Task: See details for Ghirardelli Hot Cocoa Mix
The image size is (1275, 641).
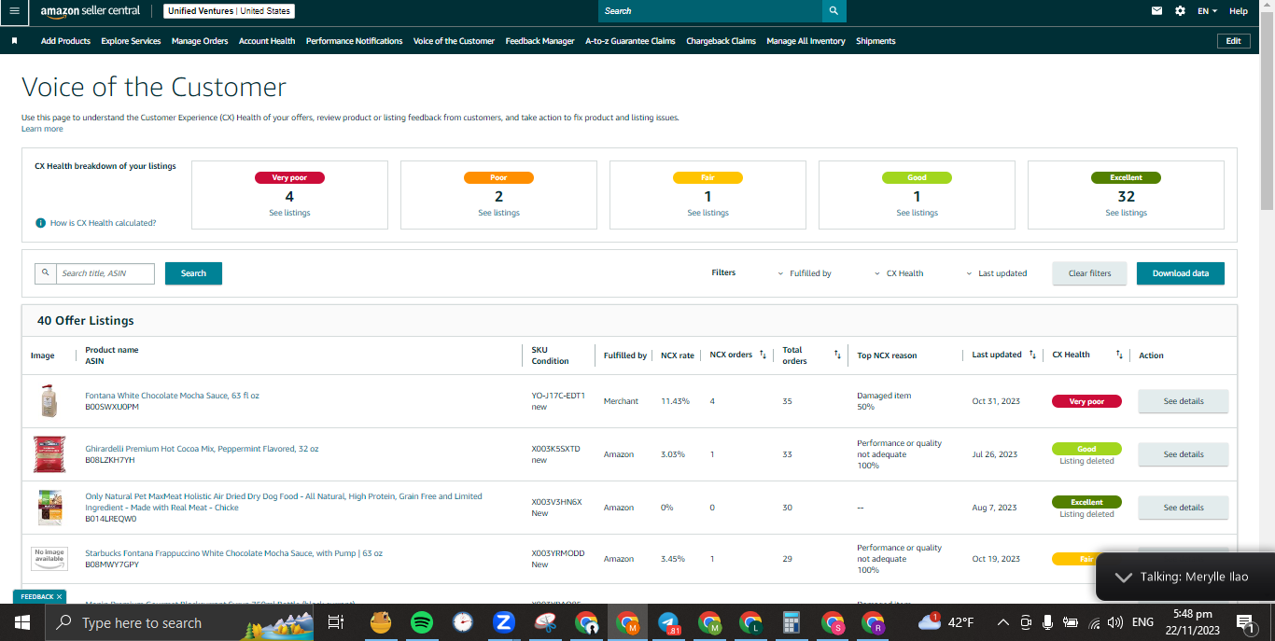Action: tap(1184, 454)
